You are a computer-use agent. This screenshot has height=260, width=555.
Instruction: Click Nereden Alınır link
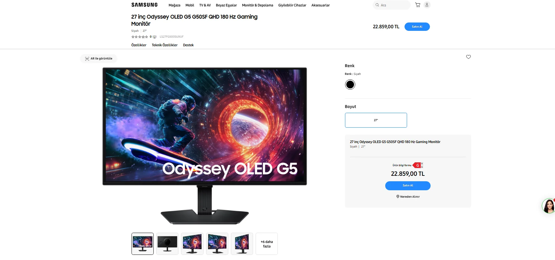tap(408, 197)
